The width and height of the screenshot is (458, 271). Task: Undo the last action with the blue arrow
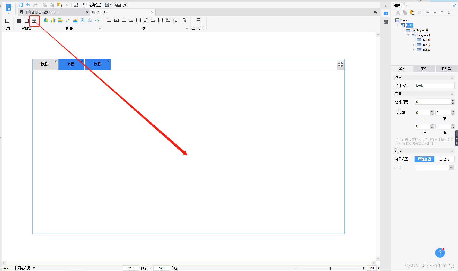[x=28, y=5]
